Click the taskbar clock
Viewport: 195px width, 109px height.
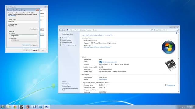[x=190, y=107]
